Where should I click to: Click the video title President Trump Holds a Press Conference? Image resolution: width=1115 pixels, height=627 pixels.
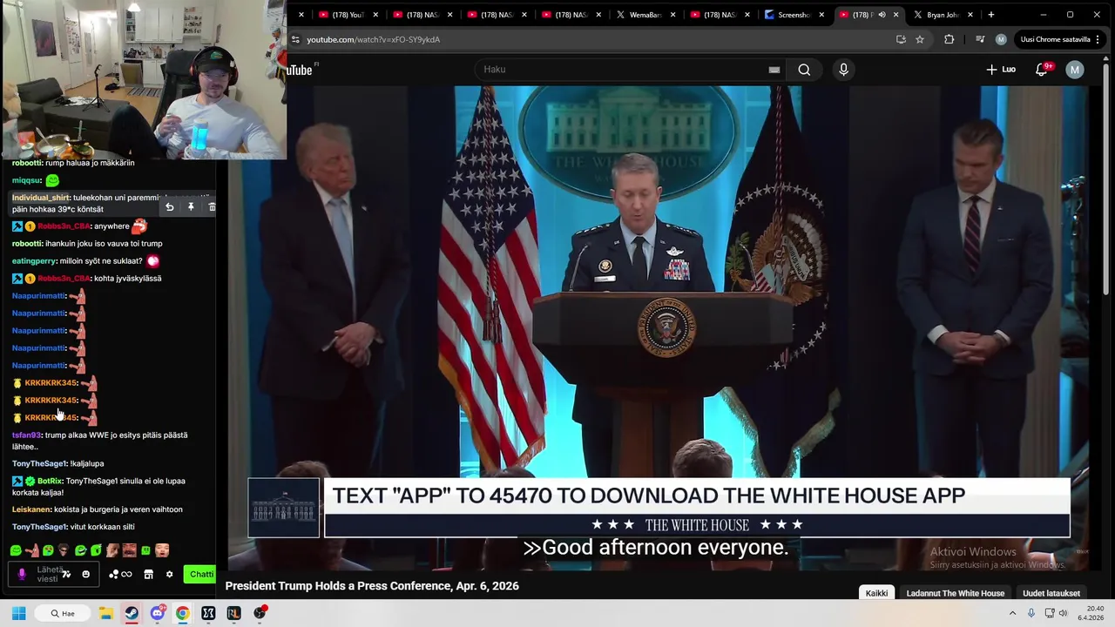pyautogui.click(x=372, y=586)
